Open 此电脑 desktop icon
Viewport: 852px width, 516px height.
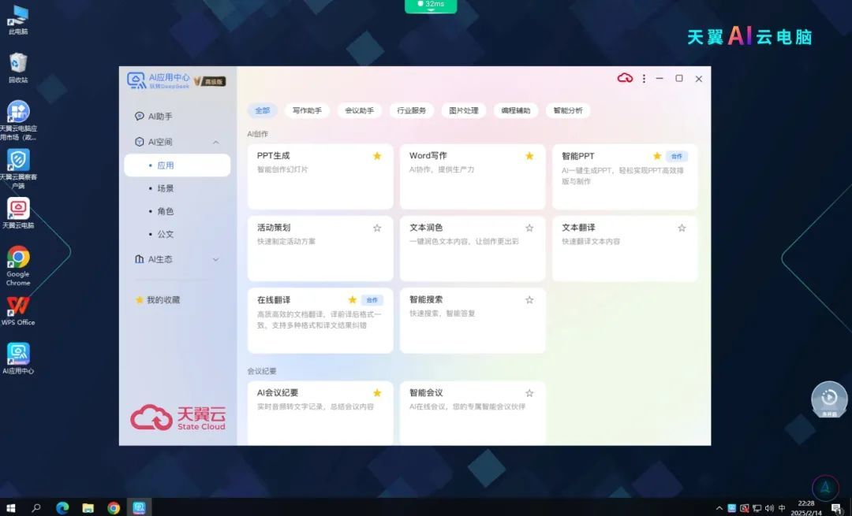18,20
